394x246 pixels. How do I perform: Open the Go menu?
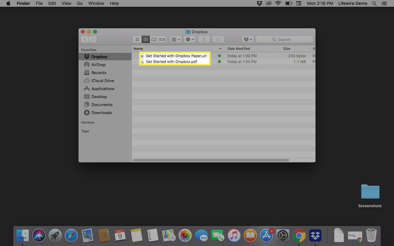[80, 3]
